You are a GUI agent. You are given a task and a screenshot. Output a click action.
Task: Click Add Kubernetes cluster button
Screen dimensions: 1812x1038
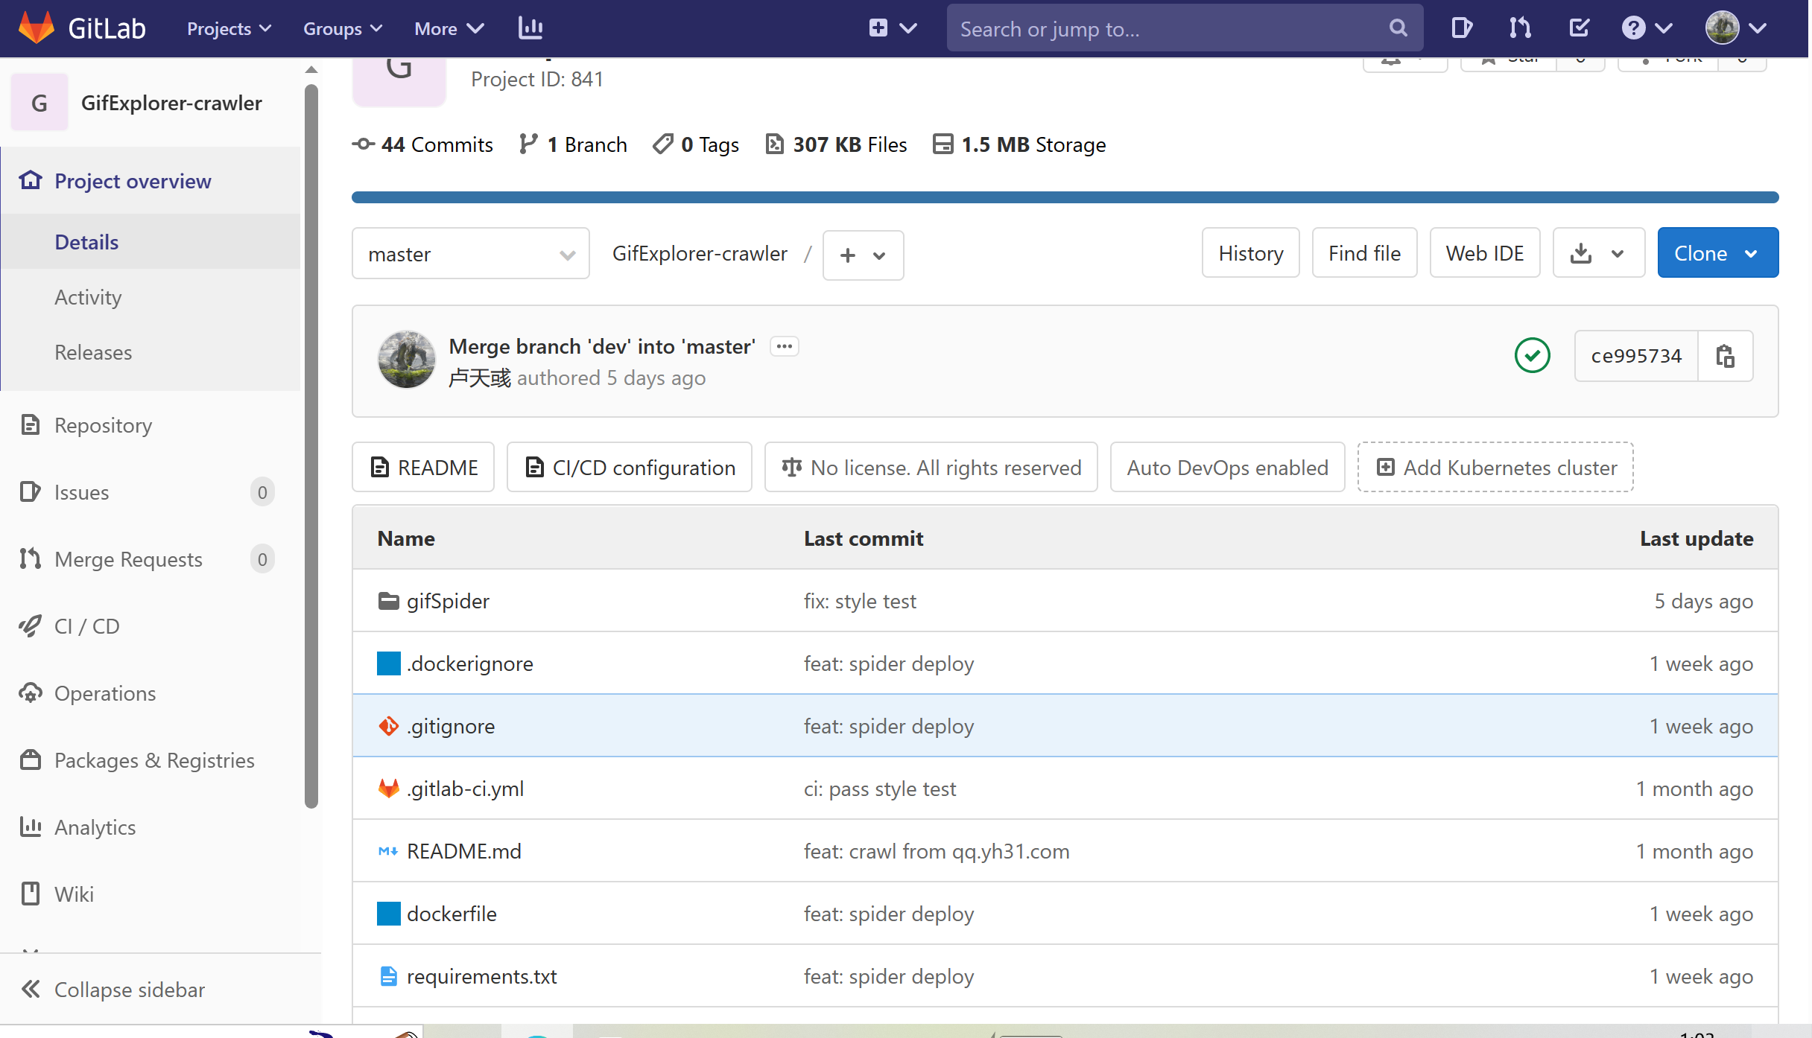tap(1496, 468)
